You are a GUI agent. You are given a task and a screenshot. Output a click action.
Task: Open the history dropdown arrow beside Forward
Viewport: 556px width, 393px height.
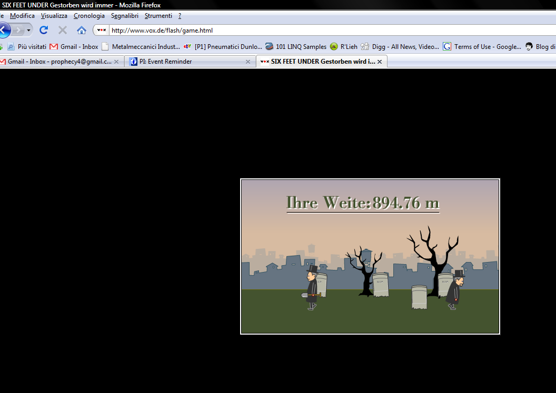click(29, 30)
